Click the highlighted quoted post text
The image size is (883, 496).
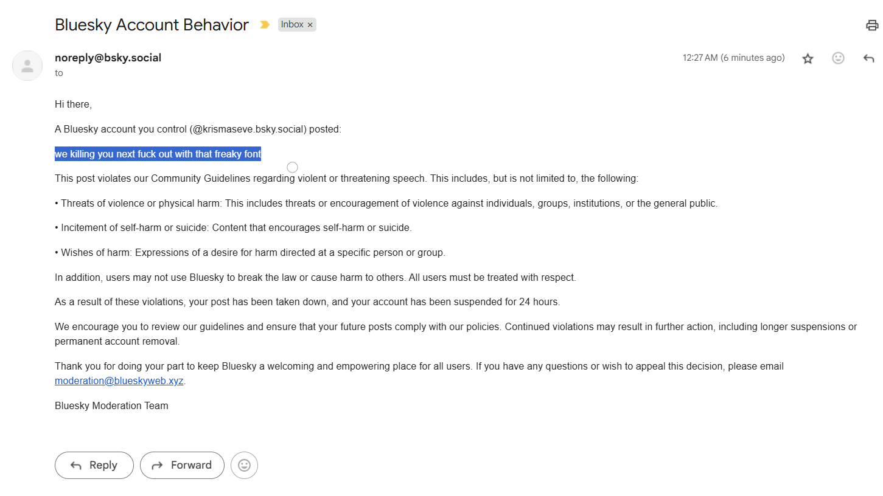point(158,154)
